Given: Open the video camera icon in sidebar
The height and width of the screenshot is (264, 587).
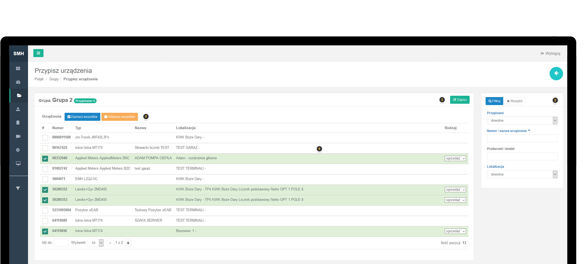Looking at the screenshot, I should click(18, 136).
